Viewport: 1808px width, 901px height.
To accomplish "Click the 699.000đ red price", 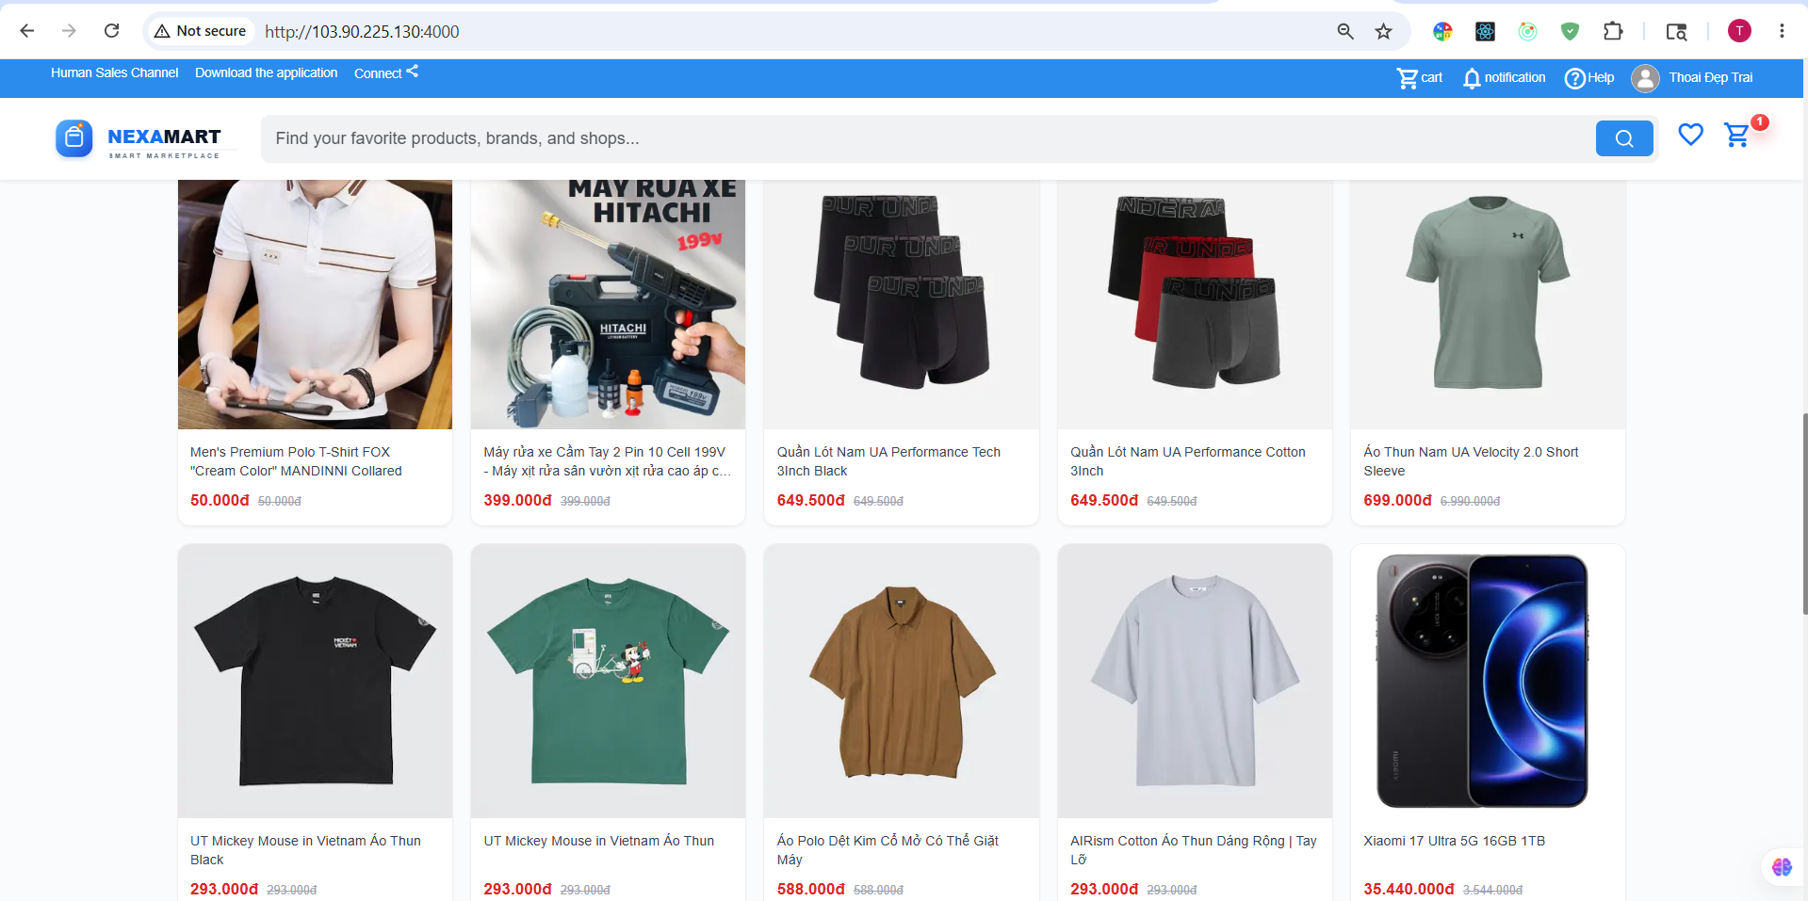I will [1397, 500].
